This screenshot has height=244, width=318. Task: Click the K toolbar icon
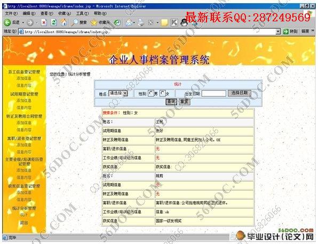point(174,22)
